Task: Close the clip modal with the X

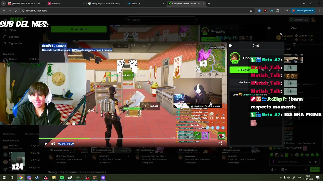Action: point(281,34)
